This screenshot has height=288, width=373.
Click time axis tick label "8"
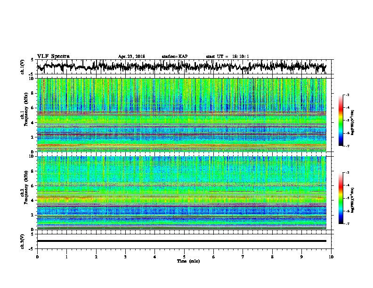pyautogui.click(x=272, y=256)
